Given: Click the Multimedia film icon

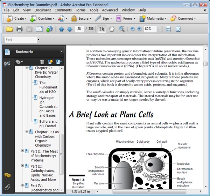Looking at the screenshot, I should (x=142, y=19).
